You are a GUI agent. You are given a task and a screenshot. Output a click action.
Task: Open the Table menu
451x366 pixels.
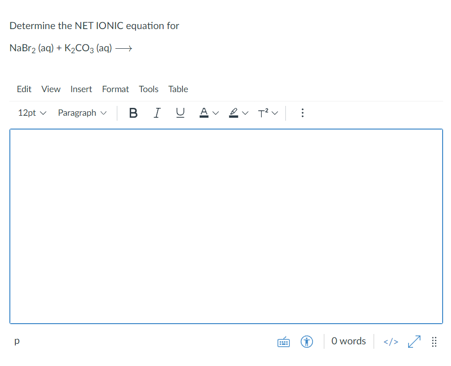click(178, 89)
